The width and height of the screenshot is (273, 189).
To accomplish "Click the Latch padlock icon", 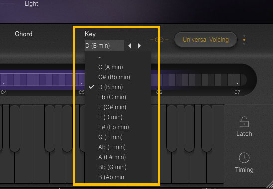I will [x=244, y=122].
